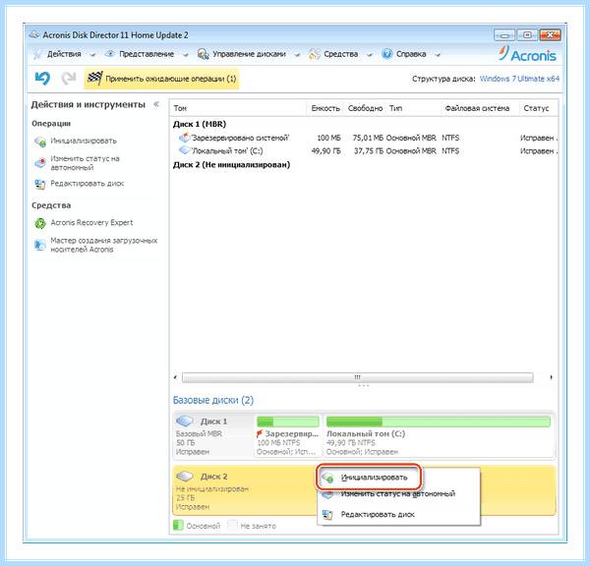Click the scrollbar right arrow
The width and height of the screenshot is (590, 566).
coord(552,377)
